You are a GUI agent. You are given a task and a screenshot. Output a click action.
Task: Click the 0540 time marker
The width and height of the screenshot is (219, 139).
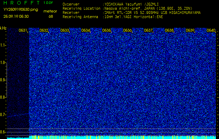(211, 30)
